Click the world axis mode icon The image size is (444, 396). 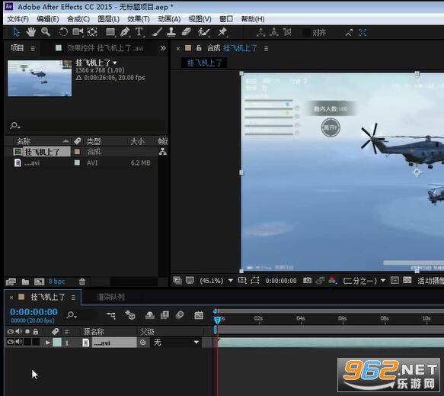[273, 32]
